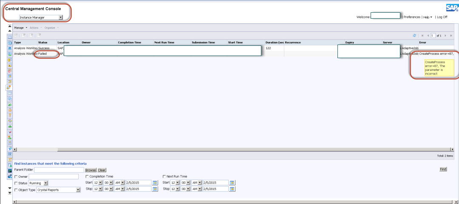Open the Actions menu
This screenshot has width=459, height=204.
35,28
